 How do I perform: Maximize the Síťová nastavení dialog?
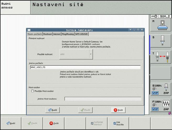pos(138,30)
